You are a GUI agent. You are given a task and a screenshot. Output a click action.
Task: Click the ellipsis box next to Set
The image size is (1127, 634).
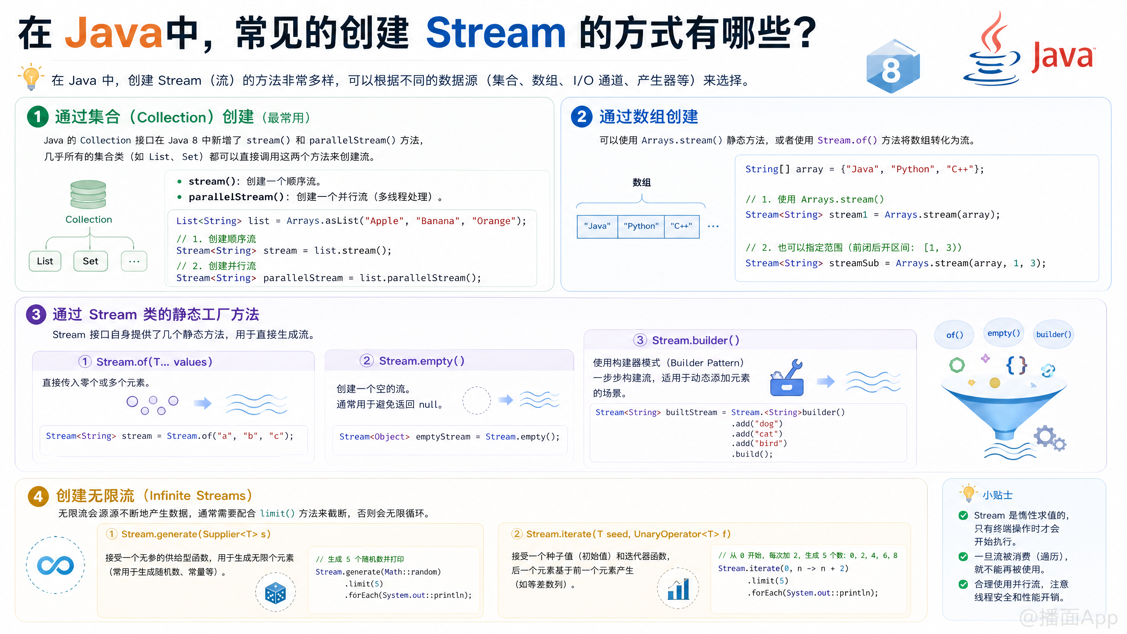134,261
